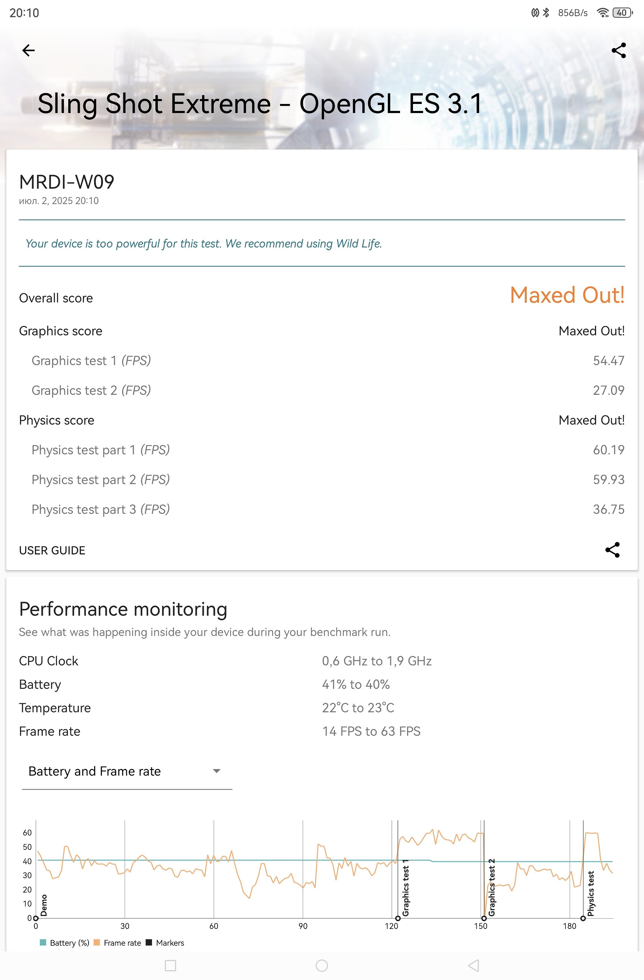Tap the Wild Life recommendation message
Image resolution: width=644 pixels, height=980 pixels.
[x=204, y=244]
